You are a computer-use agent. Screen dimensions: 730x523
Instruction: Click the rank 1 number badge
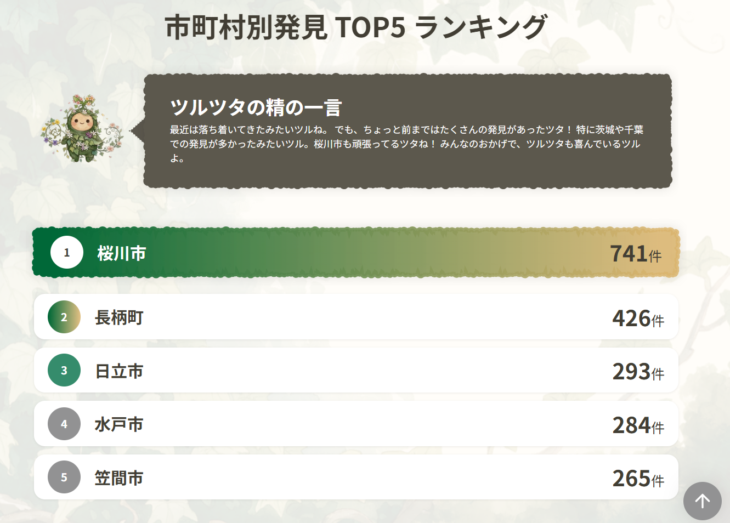(x=67, y=253)
